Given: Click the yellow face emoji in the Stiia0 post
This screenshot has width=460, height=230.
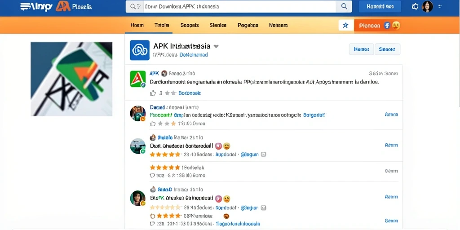Looking at the screenshot, I should tap(226, 199).
